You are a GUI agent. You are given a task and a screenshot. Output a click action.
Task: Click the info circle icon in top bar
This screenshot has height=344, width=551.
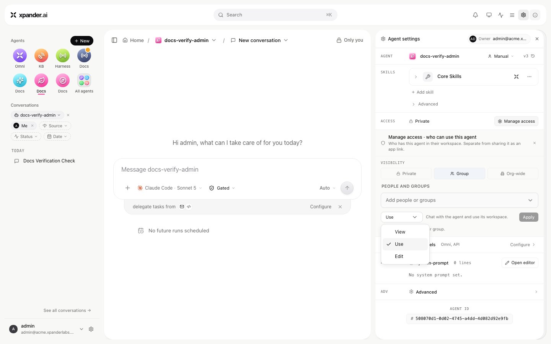[x=535, y=15]
